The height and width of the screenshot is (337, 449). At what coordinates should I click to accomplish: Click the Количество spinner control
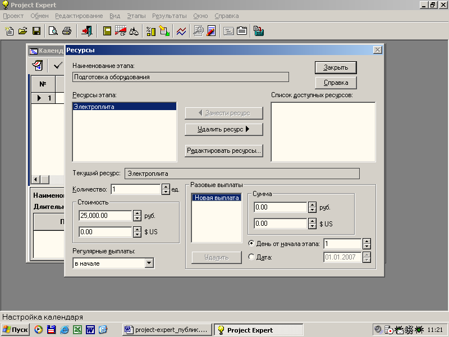point(166,189)
